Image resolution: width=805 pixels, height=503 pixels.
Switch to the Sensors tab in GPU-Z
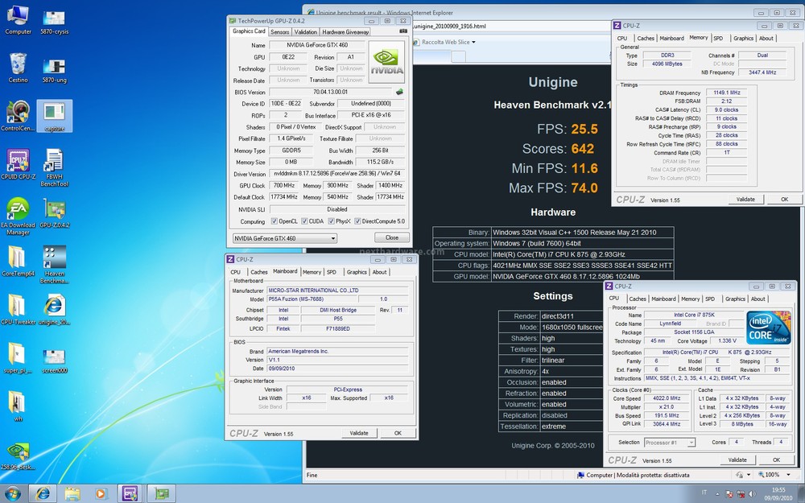280,32
